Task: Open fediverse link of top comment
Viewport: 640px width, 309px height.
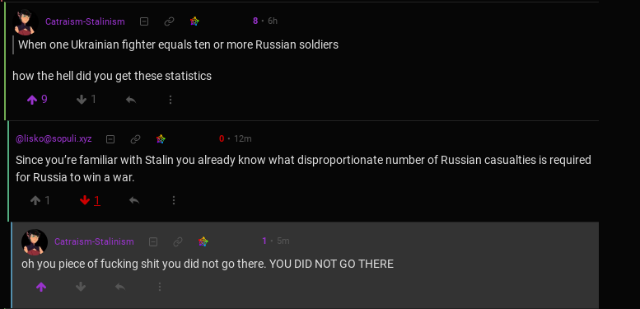Action: (194, 21)
